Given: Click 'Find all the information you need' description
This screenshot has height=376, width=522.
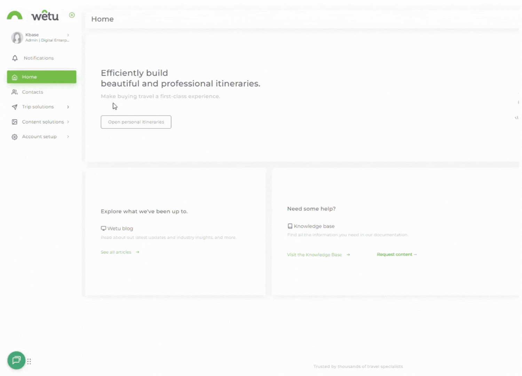Looking at the screenshot, I should click(348, 235).
